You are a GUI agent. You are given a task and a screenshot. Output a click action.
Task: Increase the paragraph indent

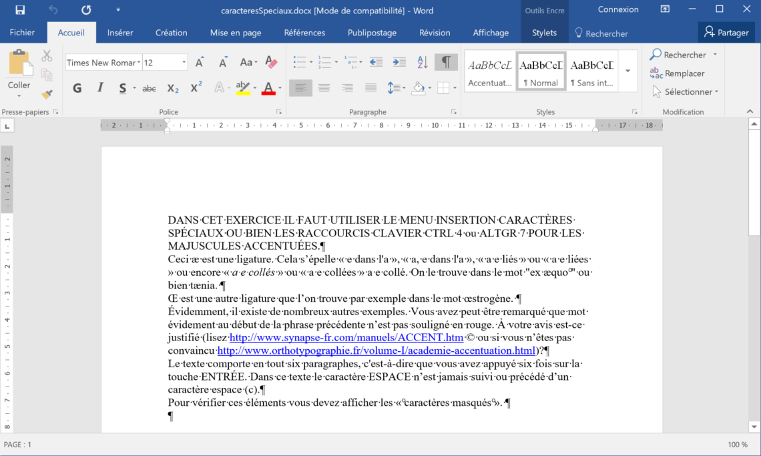(x=399, y=62)
